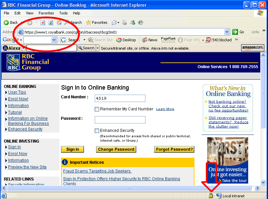Viewport: 268px width, 199px height.
Task: Open the View menu
Action: 30,13
